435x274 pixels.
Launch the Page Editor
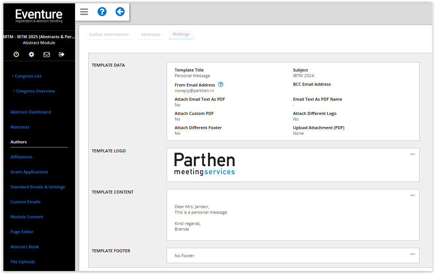(x=22, y=232)
